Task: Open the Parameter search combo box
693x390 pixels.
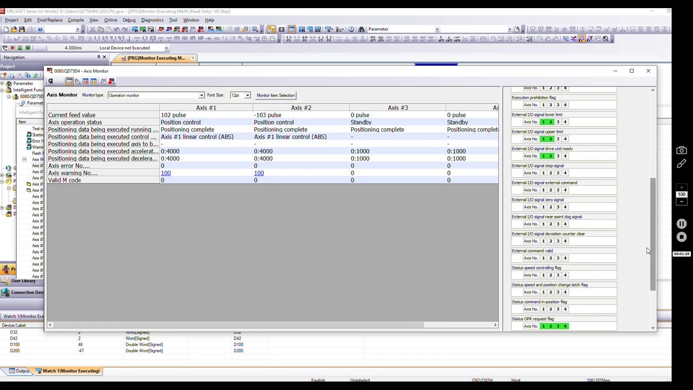Action: 437,29
